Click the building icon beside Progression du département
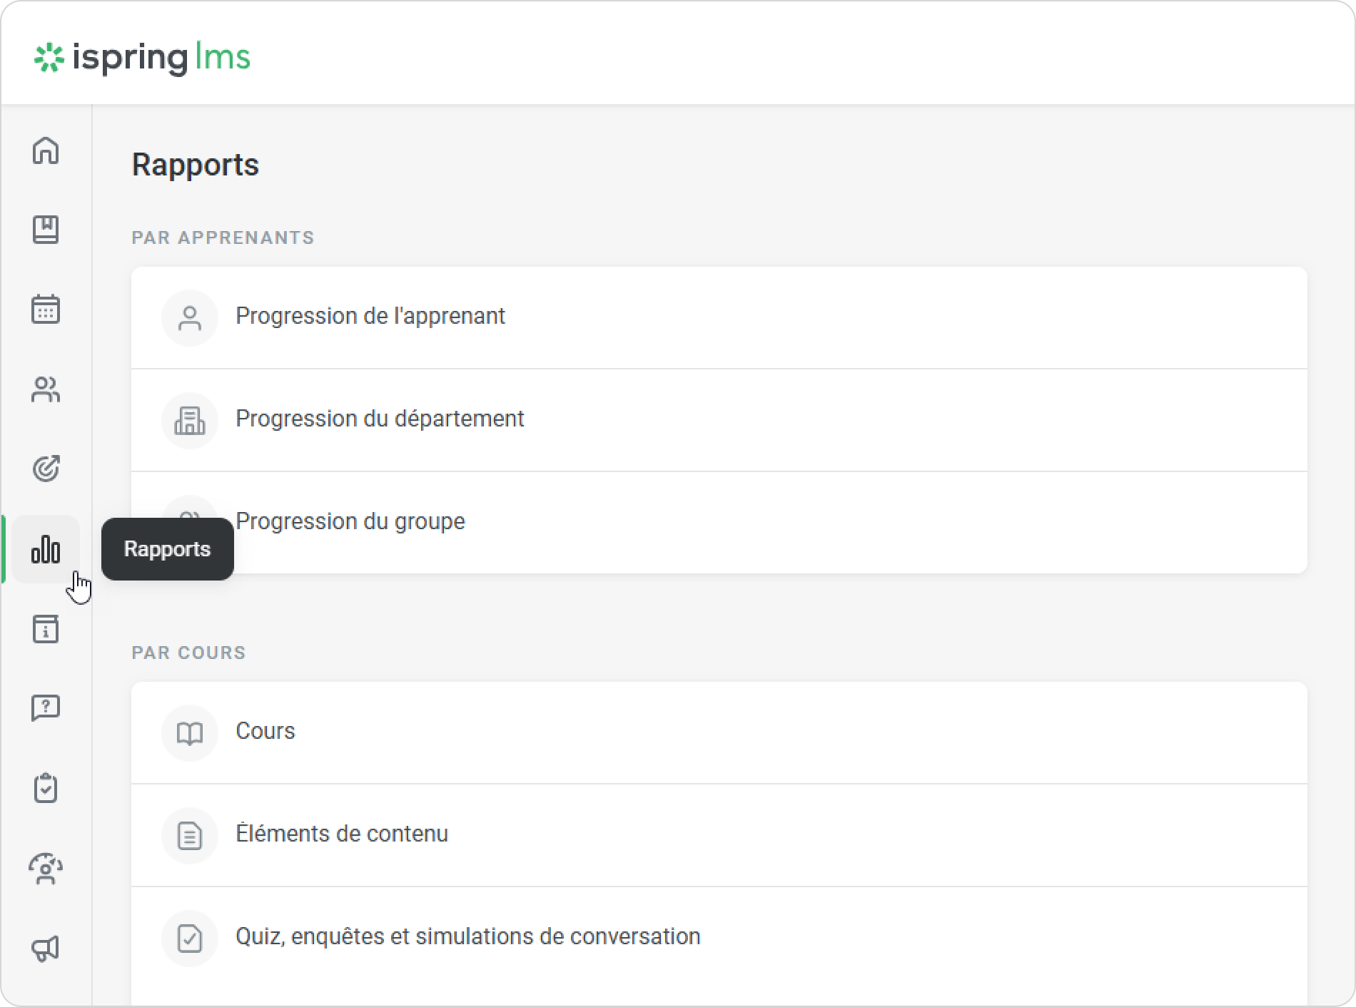The height and width of the screenshot is (1007, 1356). (190, 421)
